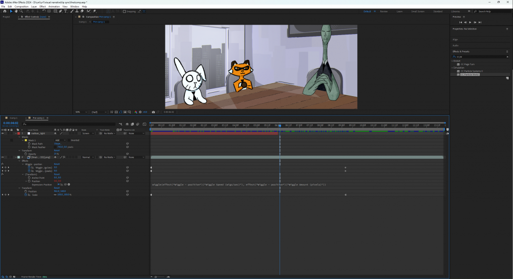Open blending mode dropdown showing Normal
513x279 pixels.
pos(88,157)
